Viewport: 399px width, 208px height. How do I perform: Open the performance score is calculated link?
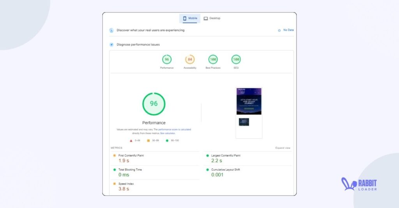[175, 129]
